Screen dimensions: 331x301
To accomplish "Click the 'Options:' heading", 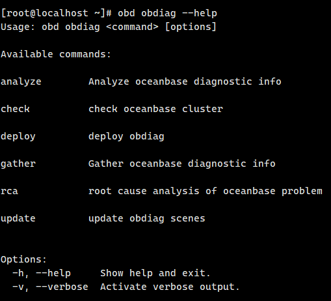I will 24,259.
